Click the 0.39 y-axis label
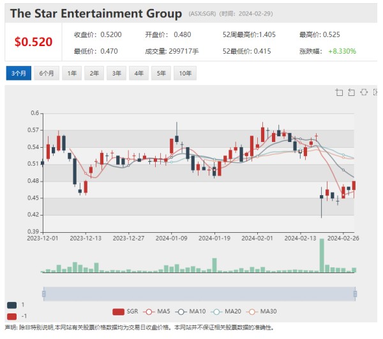Screen dimensions: 383x339 click(33, 232)
